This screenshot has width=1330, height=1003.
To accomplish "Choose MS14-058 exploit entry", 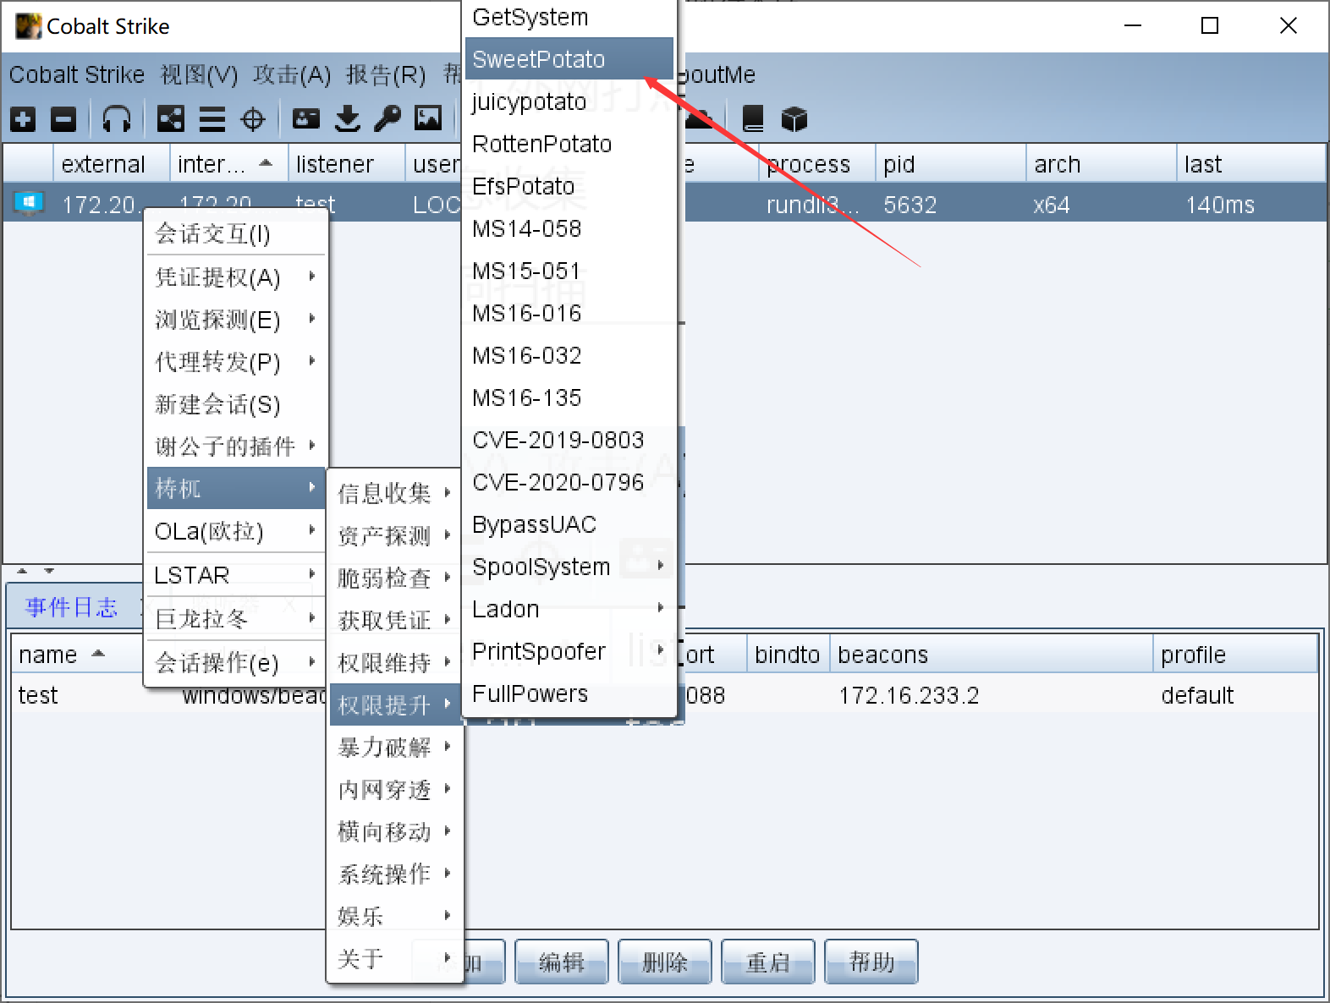I will [569, 228].
